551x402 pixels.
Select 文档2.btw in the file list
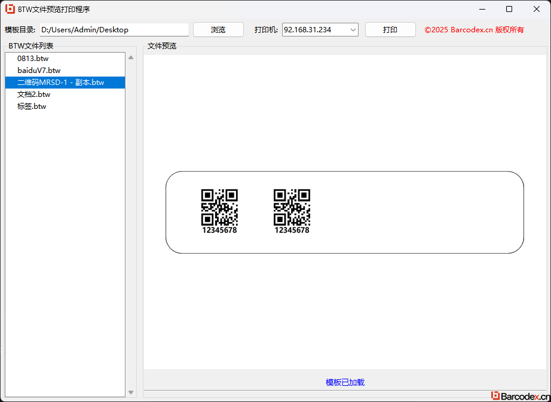(65, 95)
